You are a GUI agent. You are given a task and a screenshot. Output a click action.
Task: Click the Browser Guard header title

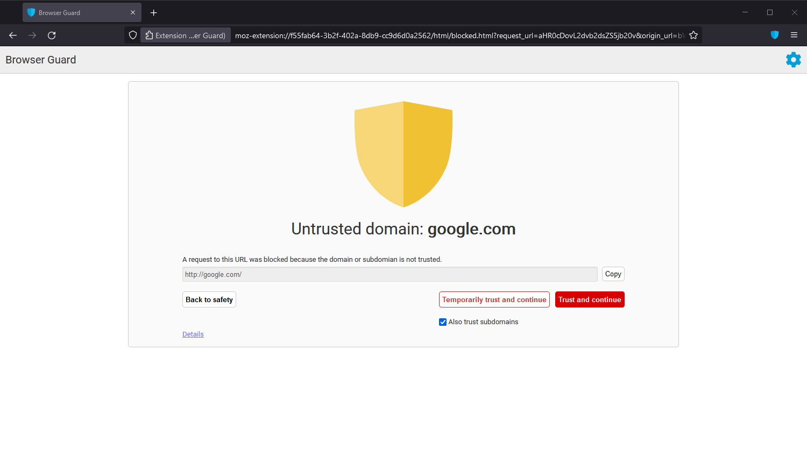pyautogui.click(x=41, y=60)
